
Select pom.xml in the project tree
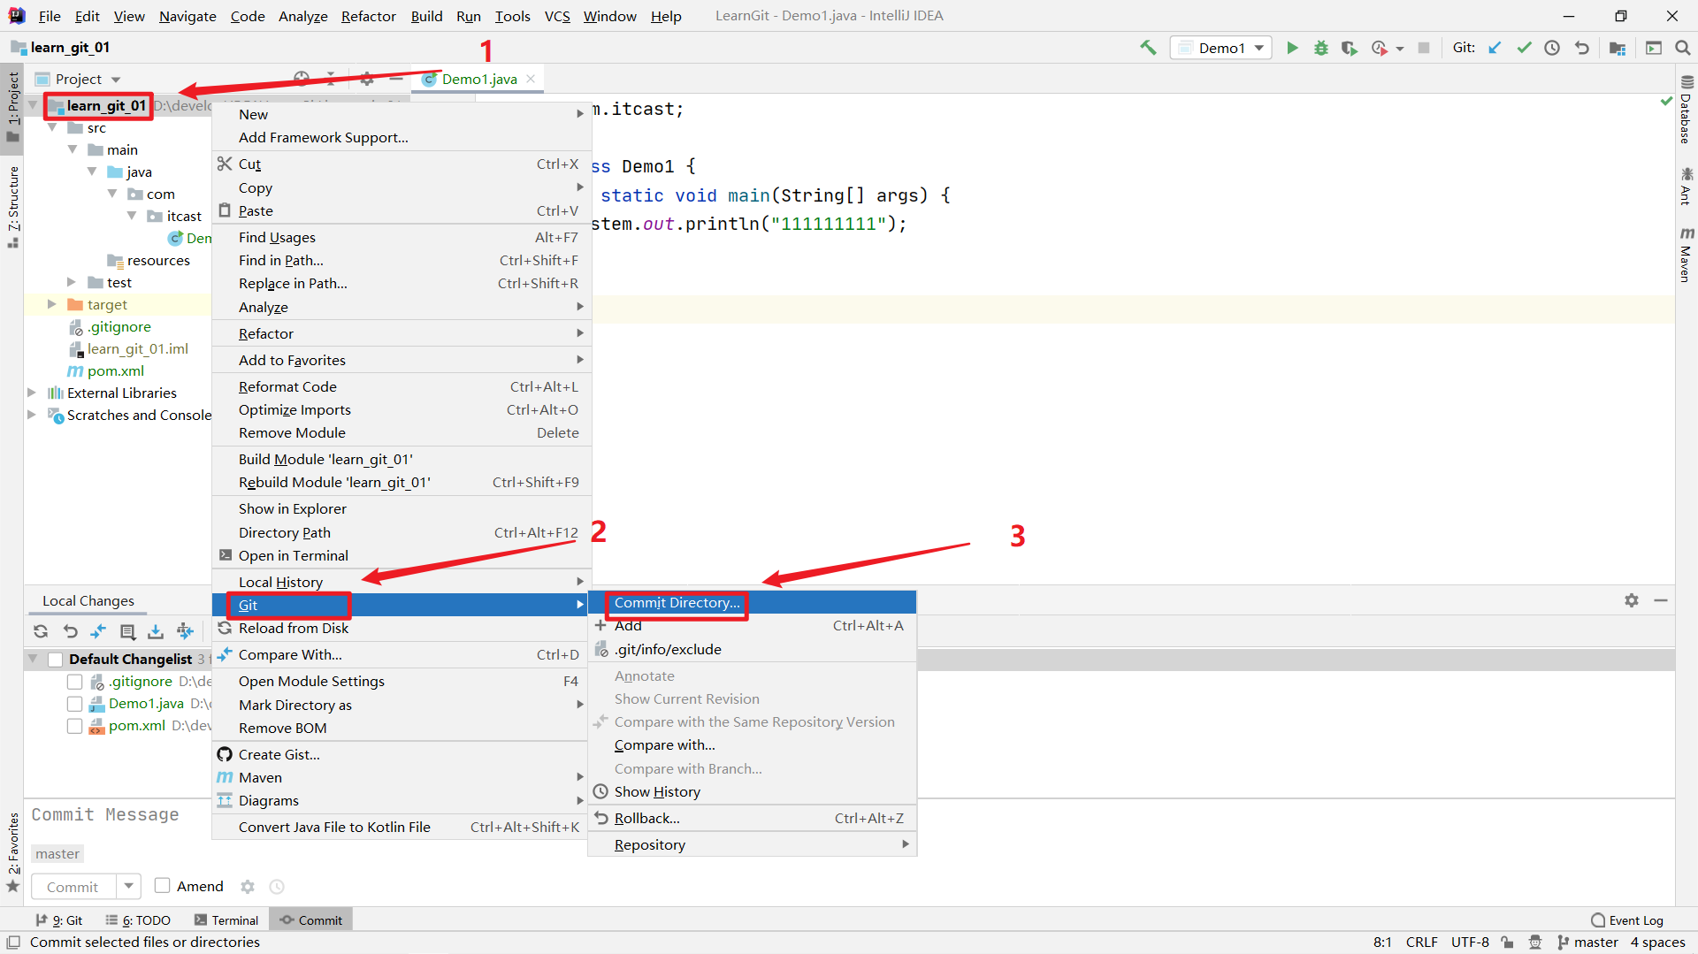point(115,371)
